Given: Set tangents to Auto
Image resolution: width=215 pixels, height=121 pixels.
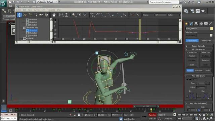Looking at the screenshot, I should [x=92, y=15].
